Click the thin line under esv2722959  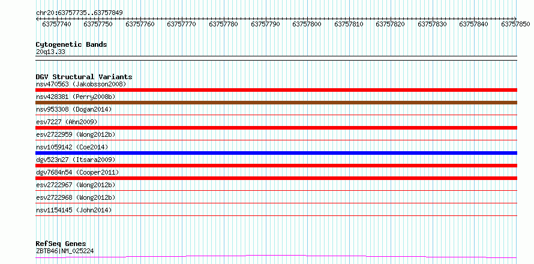click(276, 140)
